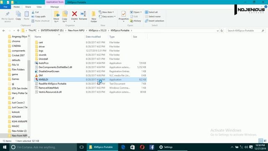Switch to details view layout icon

260,141
